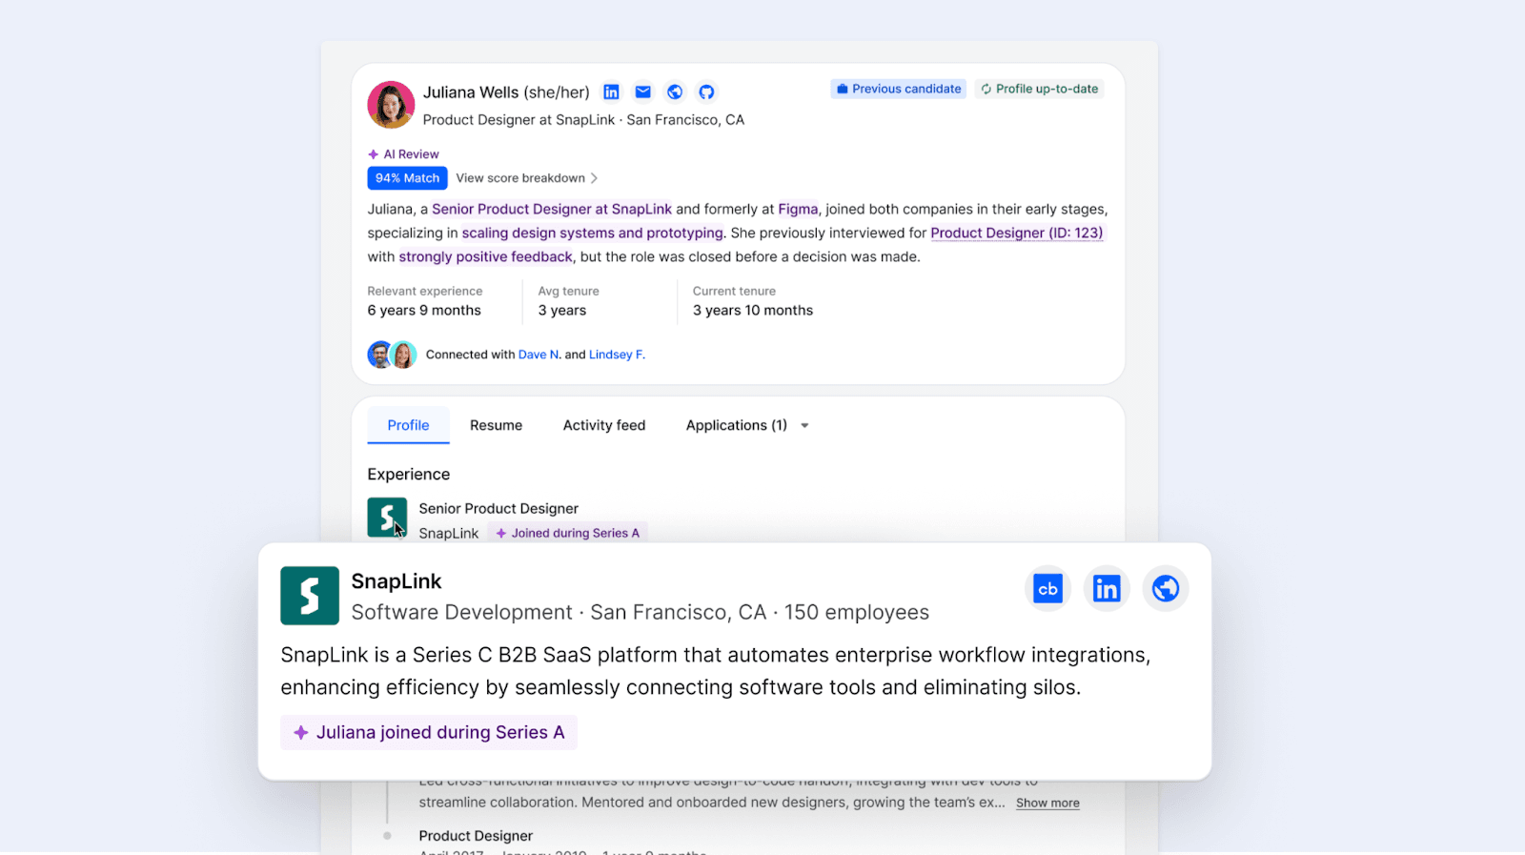
Task: Open Product Designer (ID: 123) link
Action: pyautogui.click(x=1016, y=234)
